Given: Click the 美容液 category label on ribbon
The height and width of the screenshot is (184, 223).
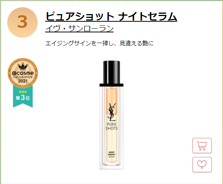Looking at the screenshot, I should tap(23, 92).
